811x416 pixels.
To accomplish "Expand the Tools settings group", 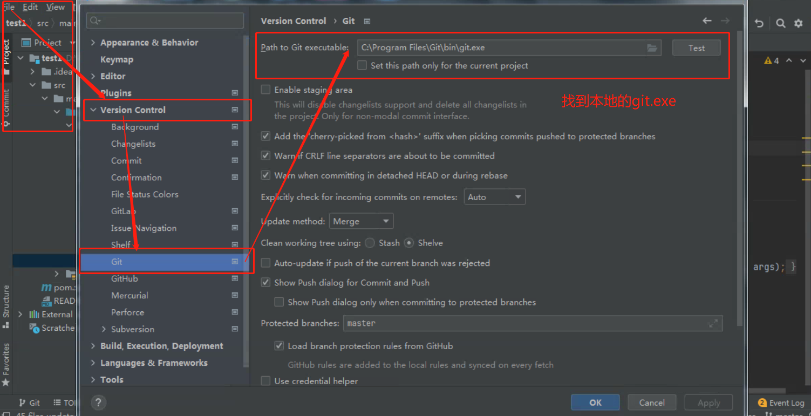I will [93, 379].
